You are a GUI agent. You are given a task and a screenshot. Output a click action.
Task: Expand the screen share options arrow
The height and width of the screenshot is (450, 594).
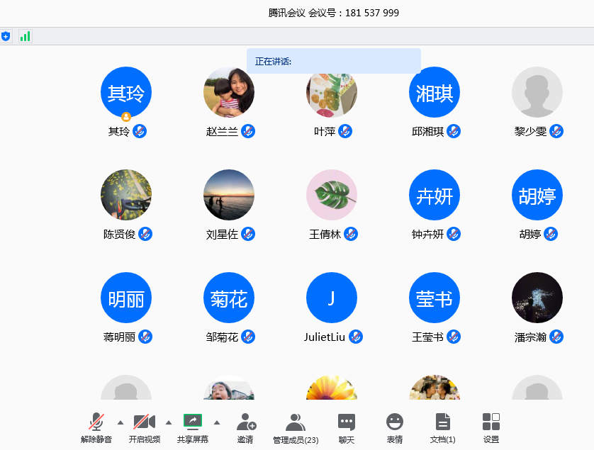click(x=217, y=422)
